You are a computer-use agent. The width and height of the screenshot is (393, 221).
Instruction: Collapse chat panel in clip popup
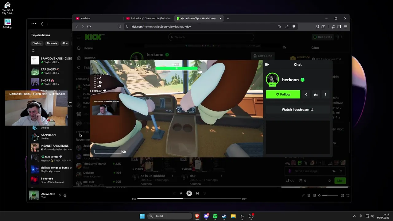click(267, 64)
